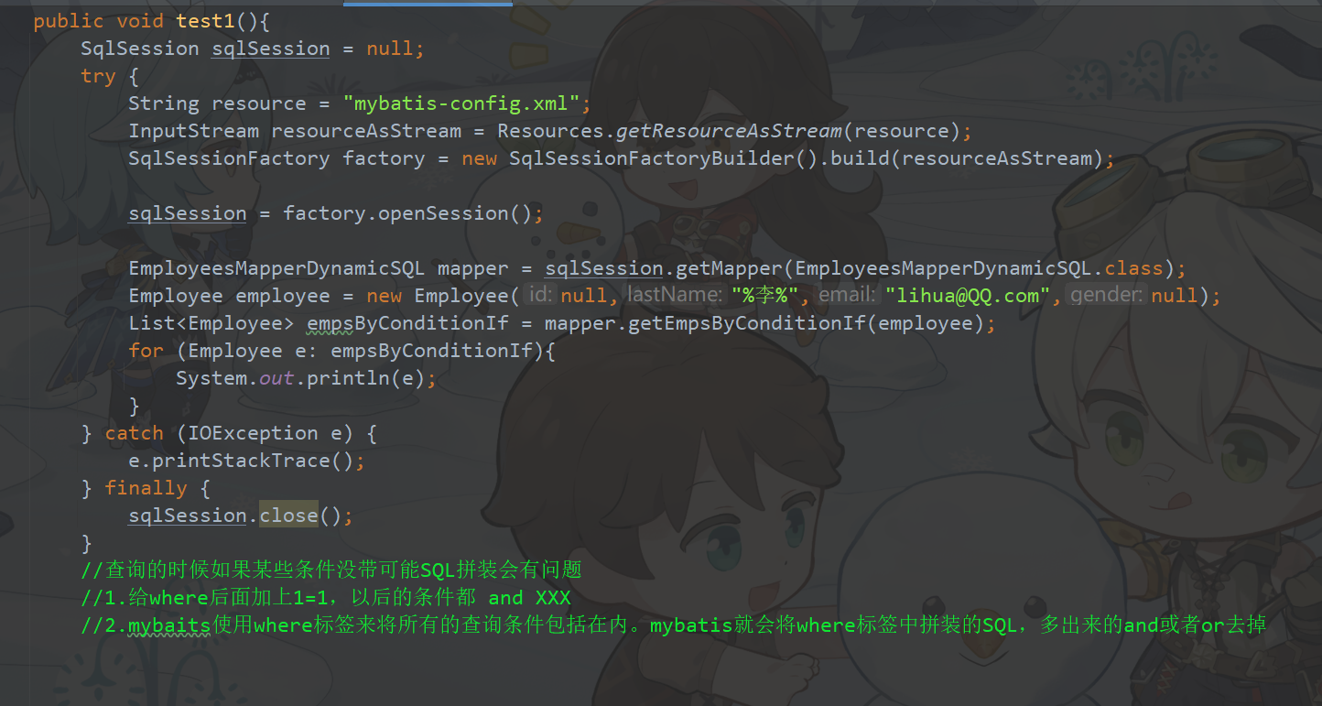Click the void keyword
The width and height of the screenshot is (1322, 706).
pyautogui.click(x=140, y=21)
